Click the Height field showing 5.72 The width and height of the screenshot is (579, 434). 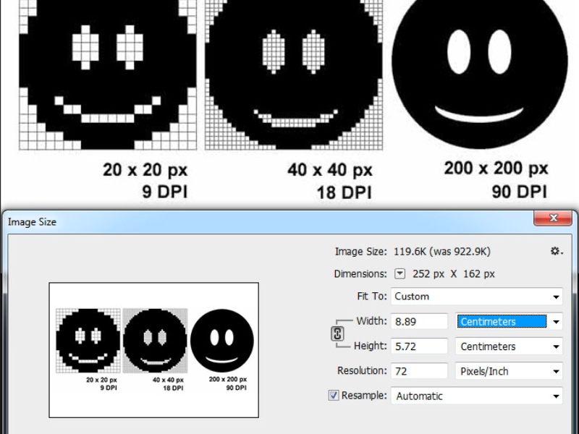click(419, 346)
